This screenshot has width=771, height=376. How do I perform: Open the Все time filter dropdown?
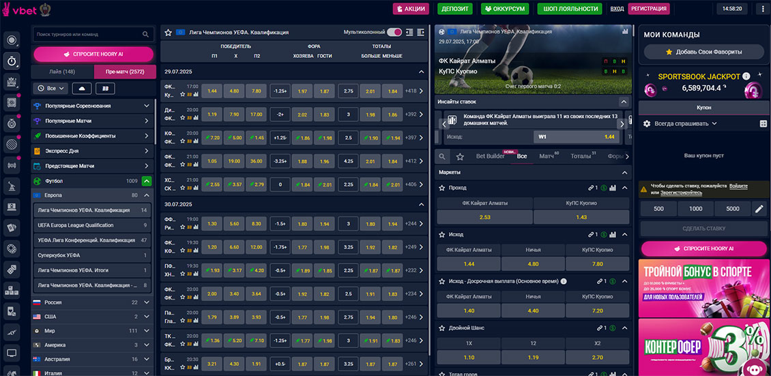(x=50, y=89)
